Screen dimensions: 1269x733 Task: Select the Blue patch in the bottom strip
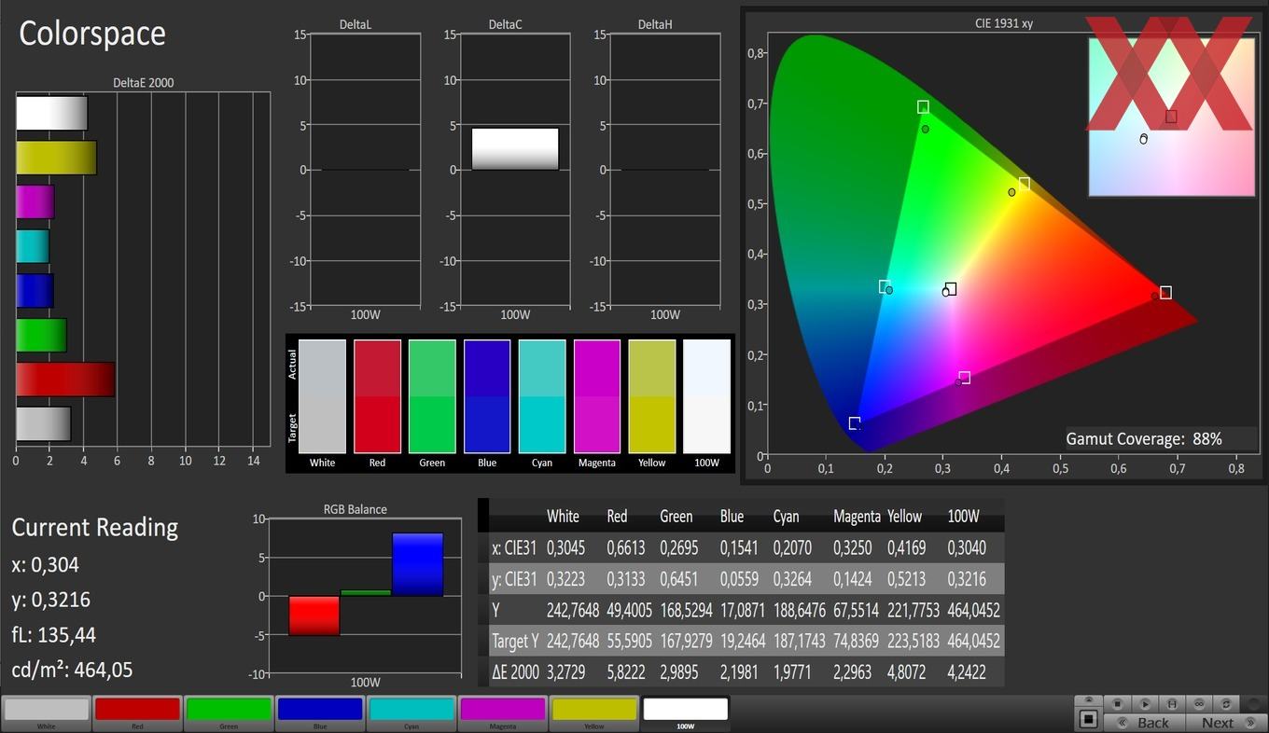click(x=320, y=713)
